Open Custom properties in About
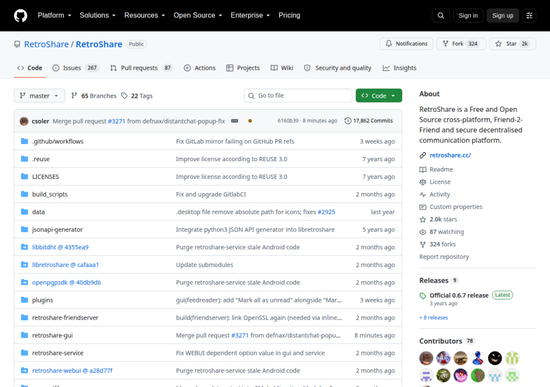 455,207
